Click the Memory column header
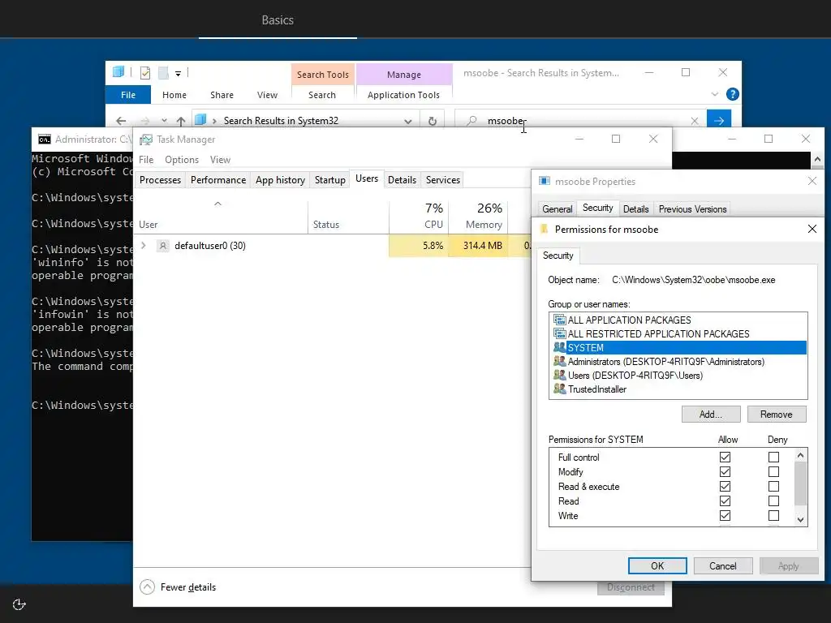 tap(478, 217)
